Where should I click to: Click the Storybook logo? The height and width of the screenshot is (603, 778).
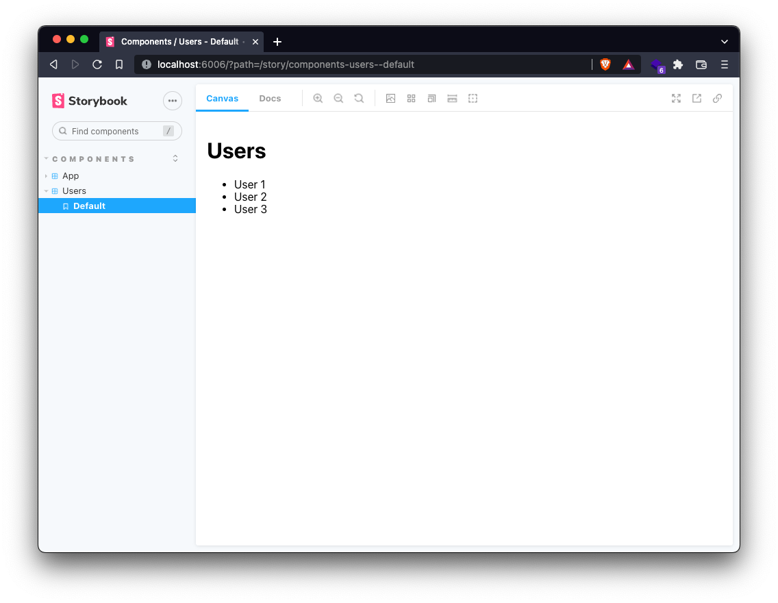89,101
